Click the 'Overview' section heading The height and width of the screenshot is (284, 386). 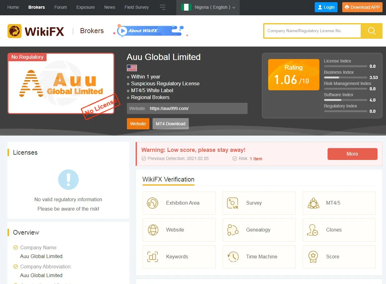(x=26, y=232)
